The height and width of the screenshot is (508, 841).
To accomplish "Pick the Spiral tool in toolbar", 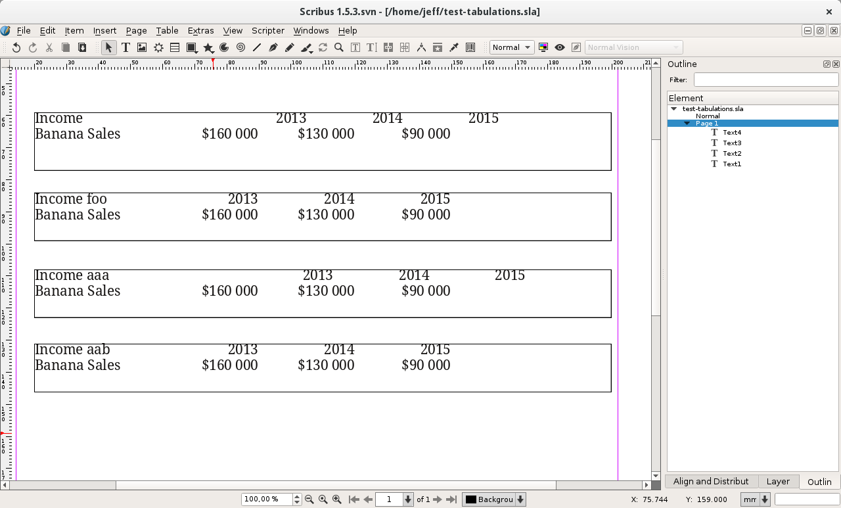I will [240, 47].
